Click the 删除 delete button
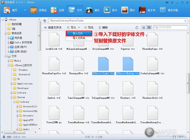 [103, 28]
